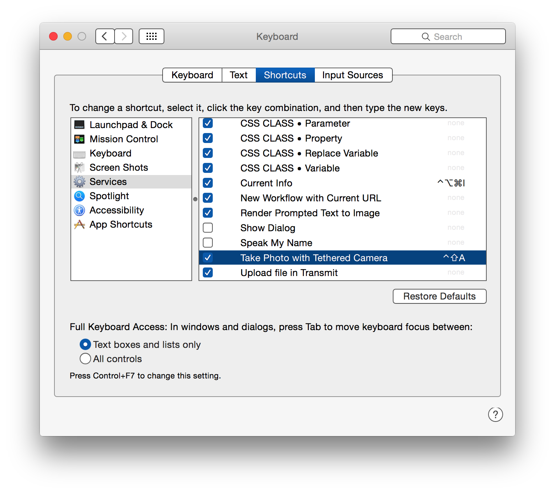The width and height of the screenshot is (555, 493).
Task: Select Mission Control category
Action: click(x=131, y=139)
